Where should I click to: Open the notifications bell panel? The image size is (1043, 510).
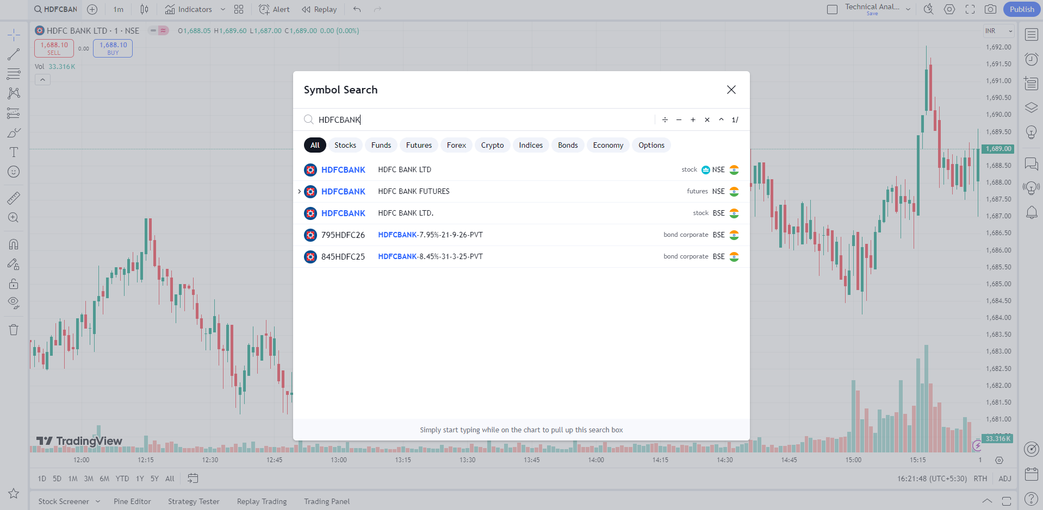[x=1031, y=212]
